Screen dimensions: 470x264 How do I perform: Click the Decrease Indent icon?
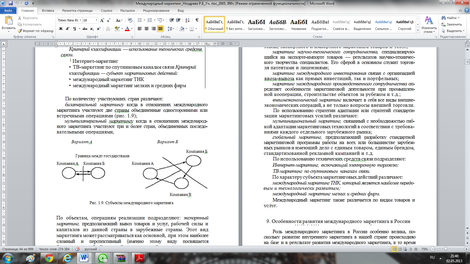[x=172, y=20]
